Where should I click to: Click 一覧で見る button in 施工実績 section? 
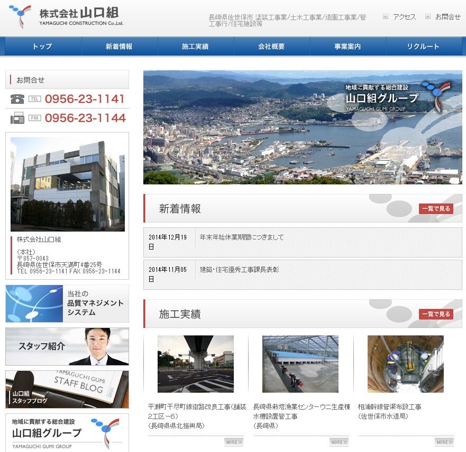(x=436, y=314)
